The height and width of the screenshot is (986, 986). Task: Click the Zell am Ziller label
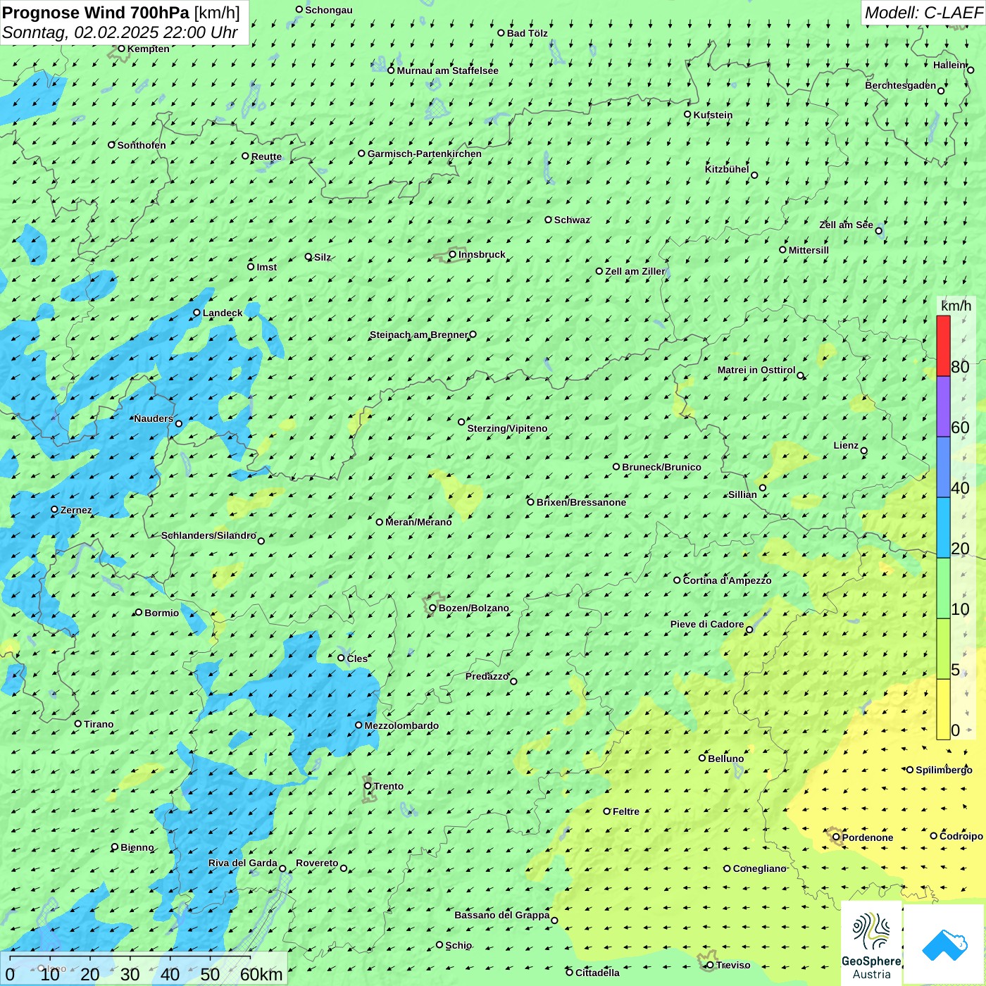pyautogui.click(x=635, y=271)
